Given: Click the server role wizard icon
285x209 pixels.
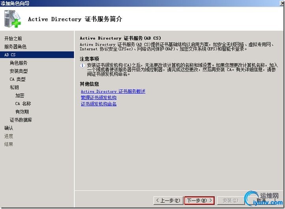Looking at the screenshot, I should 12,19.
